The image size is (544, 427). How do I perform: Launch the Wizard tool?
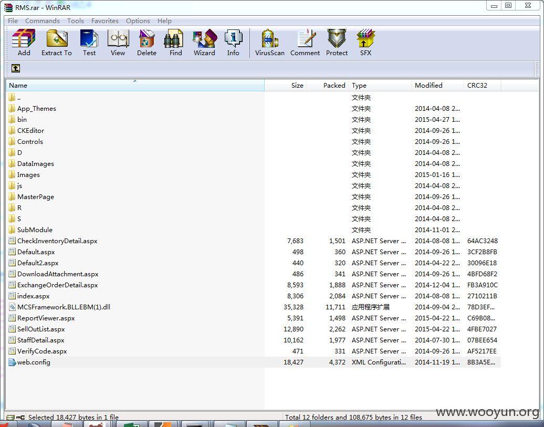pos(204,43)
